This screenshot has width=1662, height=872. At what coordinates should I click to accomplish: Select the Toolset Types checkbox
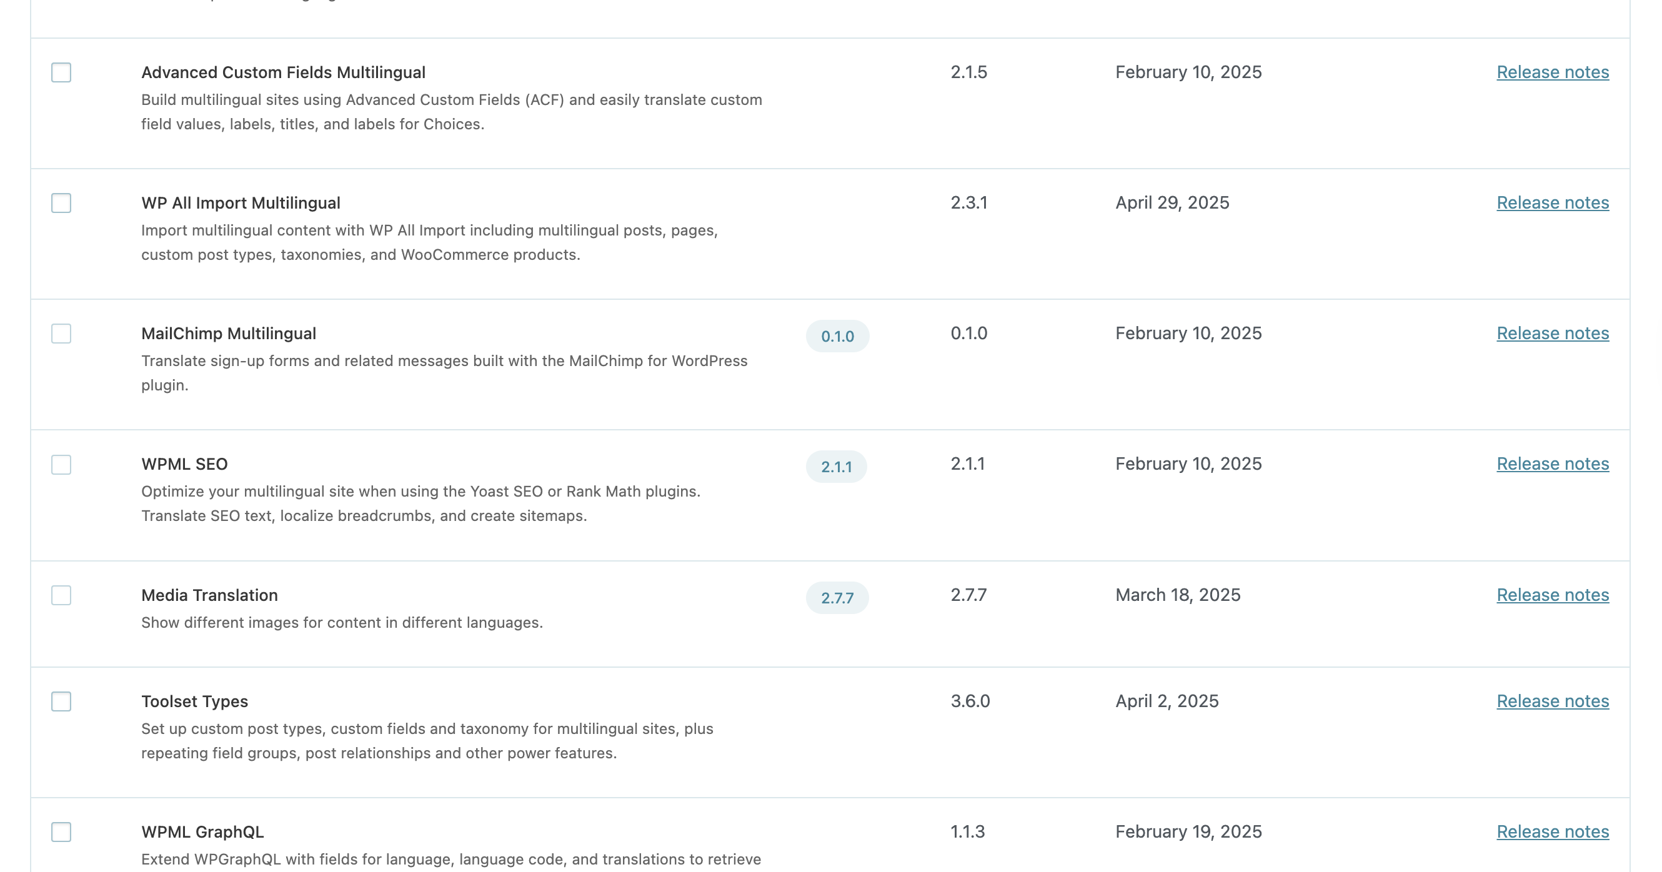pyautogui.click(x=61, y=701)
